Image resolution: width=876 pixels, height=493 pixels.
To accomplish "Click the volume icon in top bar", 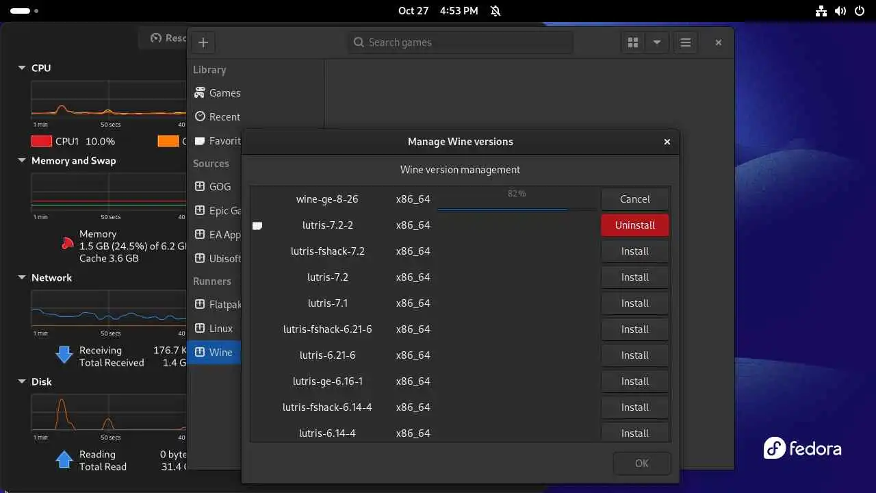I will (x=840, y=11).
